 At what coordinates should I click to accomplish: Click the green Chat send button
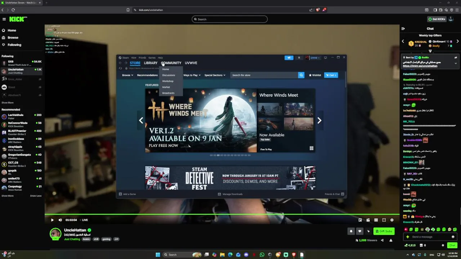point(452,245)
